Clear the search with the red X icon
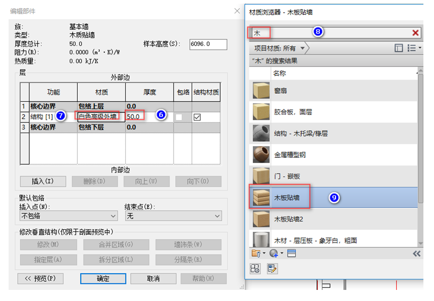Viewport: 434px width, 301px height. click(x=414, y=33)
